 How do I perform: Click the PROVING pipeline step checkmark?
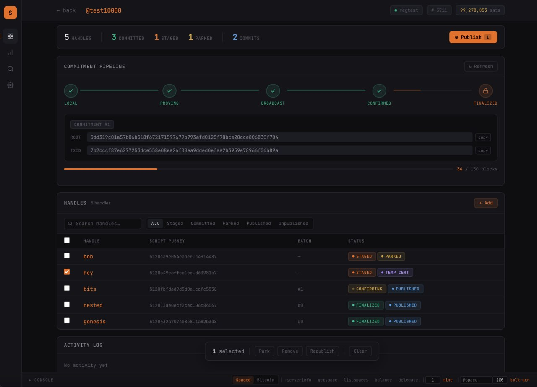point(169,90)
